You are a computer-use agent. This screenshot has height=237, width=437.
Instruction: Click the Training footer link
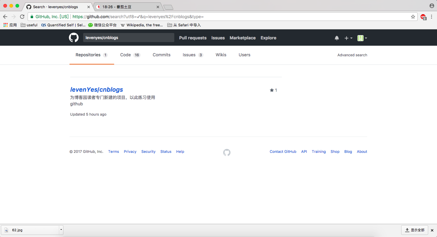[x=319, y=152]
